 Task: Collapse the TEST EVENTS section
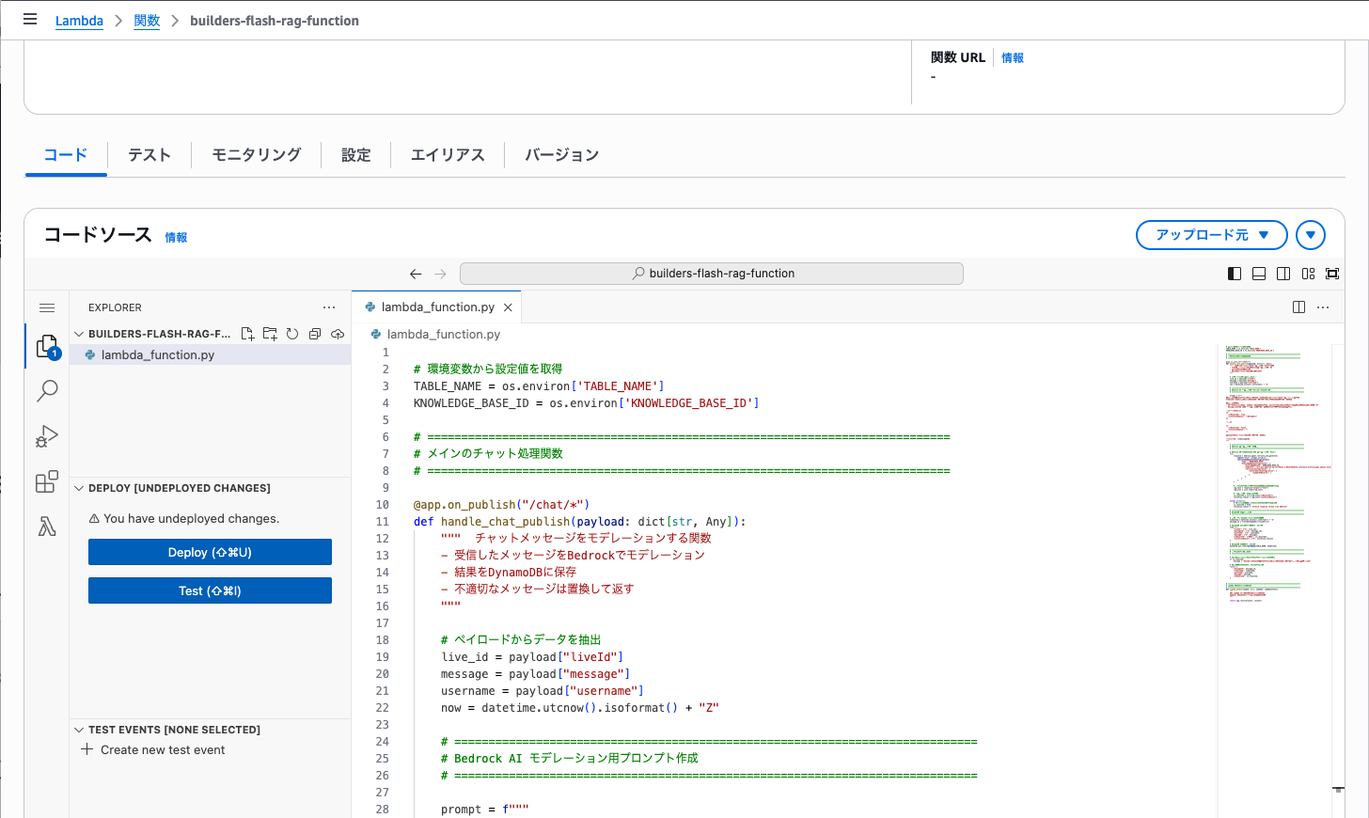(79, 729)
